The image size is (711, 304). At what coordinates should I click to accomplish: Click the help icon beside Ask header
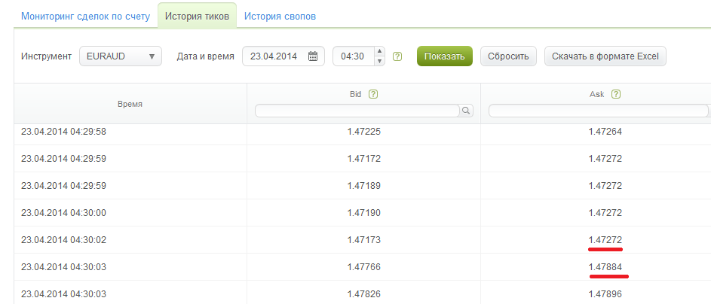pos(616,95)
